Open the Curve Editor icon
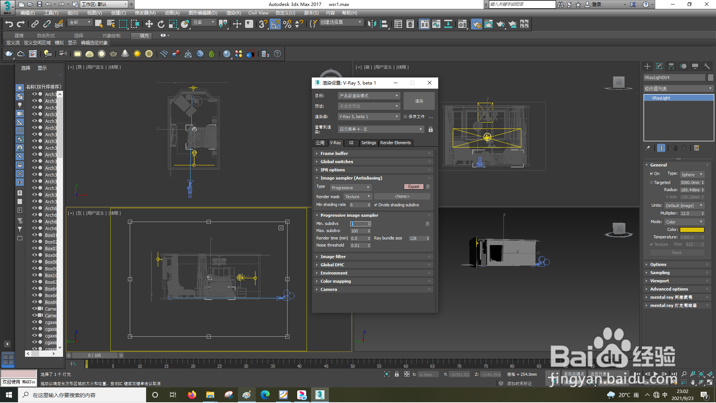 pyautogui.click(x=436, y=24)
